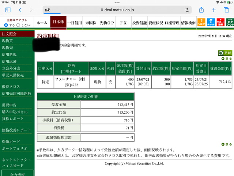Open the orange ヘルプ help icon
The image size is (234, 176).
pos(201,22)
